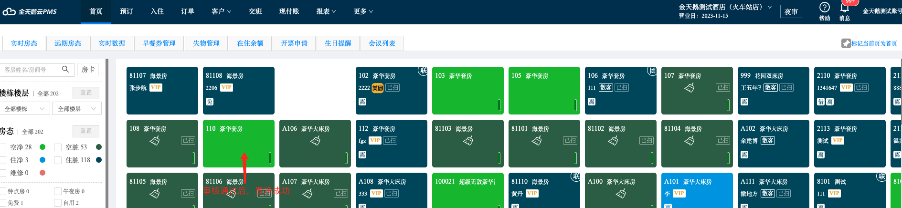Tick the 住脏 118 checkbox
The image size is (902, 208).
58,160
